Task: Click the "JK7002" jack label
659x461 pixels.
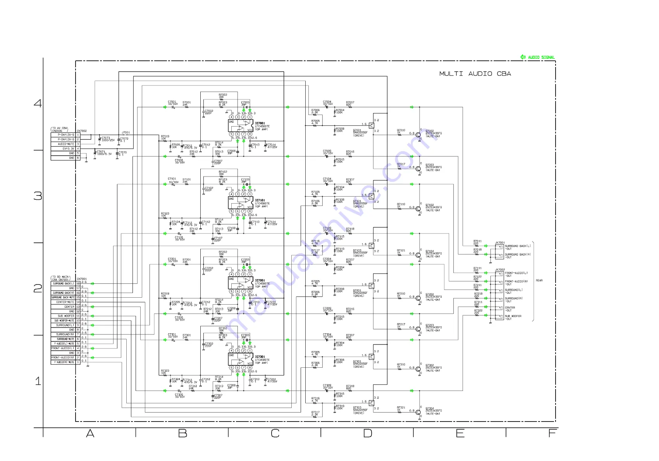Action: click(500, 270)
